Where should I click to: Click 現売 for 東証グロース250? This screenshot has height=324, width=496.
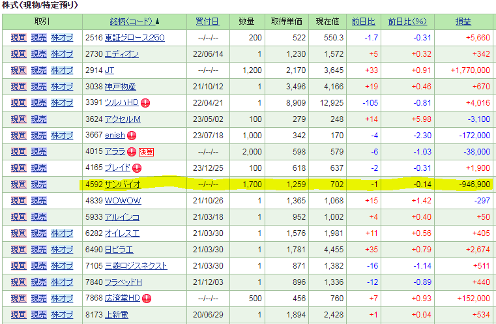(39, 38)
